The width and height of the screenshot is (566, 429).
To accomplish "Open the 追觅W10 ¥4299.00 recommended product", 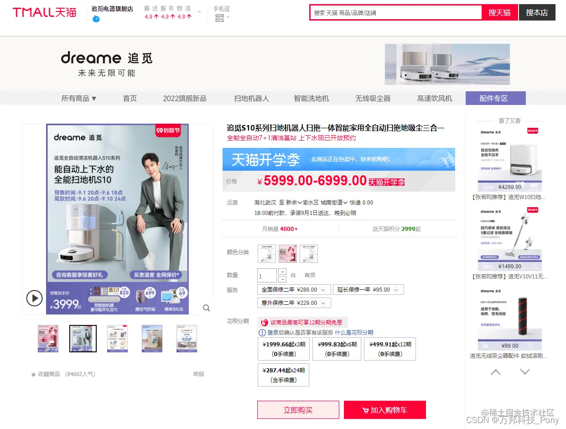I will [x=510, y=160].
